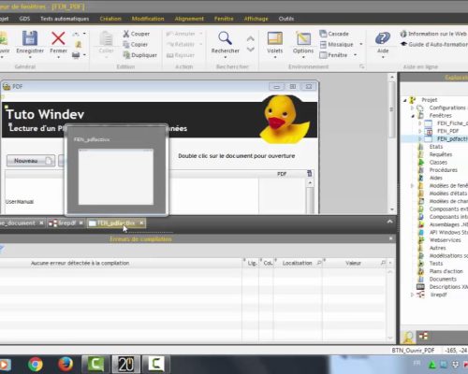Image resolution: width=468 pixels, height=374 pixels.
Task: Switch to the Alignement ribbon tab
Action: pyautogui.click(x=189, y=19)
